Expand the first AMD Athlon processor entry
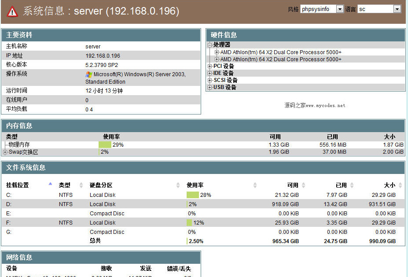The image size is (408, 277). point(217,52)
